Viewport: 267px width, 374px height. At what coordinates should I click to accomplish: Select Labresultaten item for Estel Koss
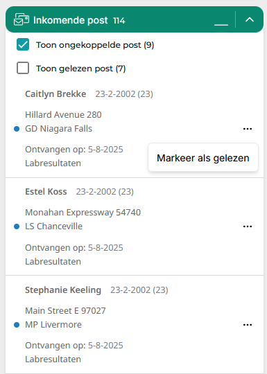point(53,261)
